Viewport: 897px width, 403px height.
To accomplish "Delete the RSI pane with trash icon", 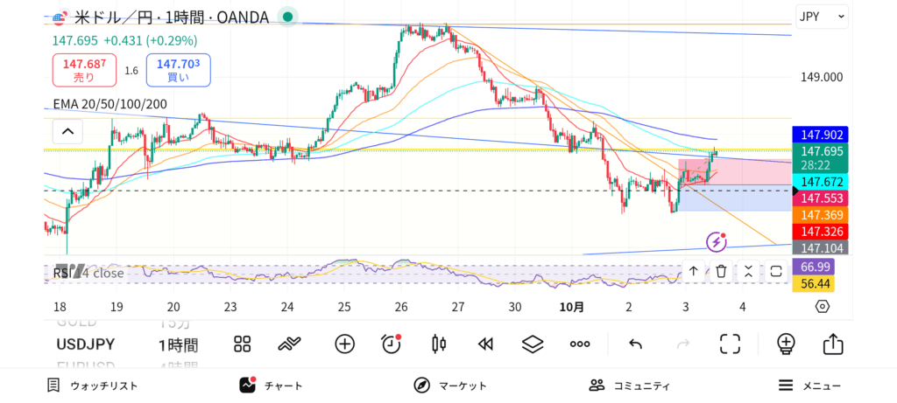I will [x=720, y=271].
